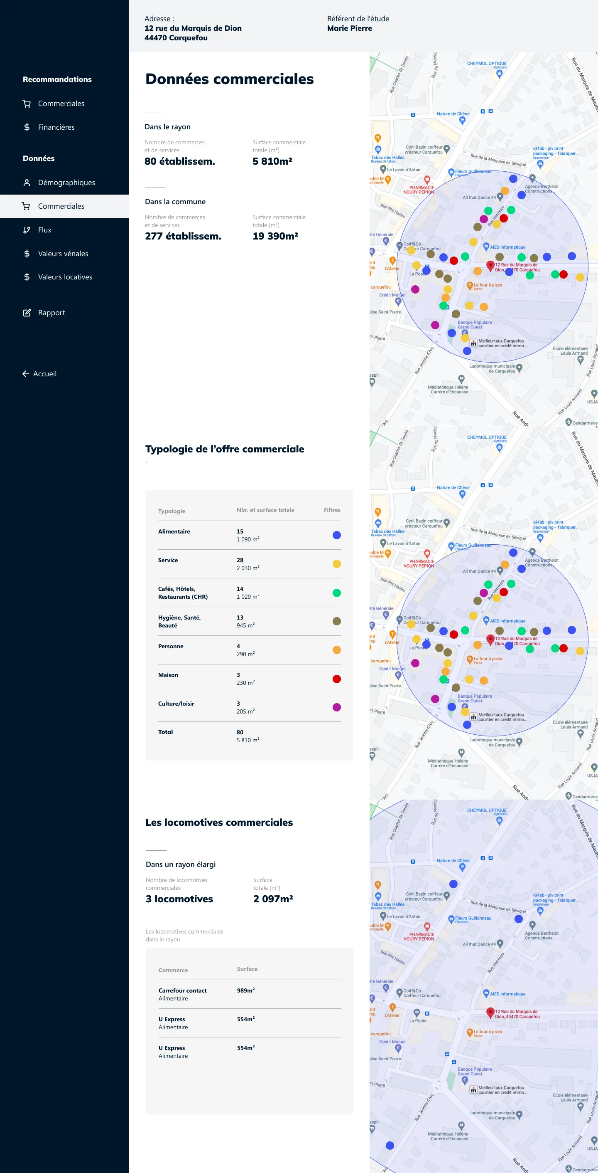Click the dollar icon beside Valeurs locatives

pyautogui.click(x=27, y=277)
